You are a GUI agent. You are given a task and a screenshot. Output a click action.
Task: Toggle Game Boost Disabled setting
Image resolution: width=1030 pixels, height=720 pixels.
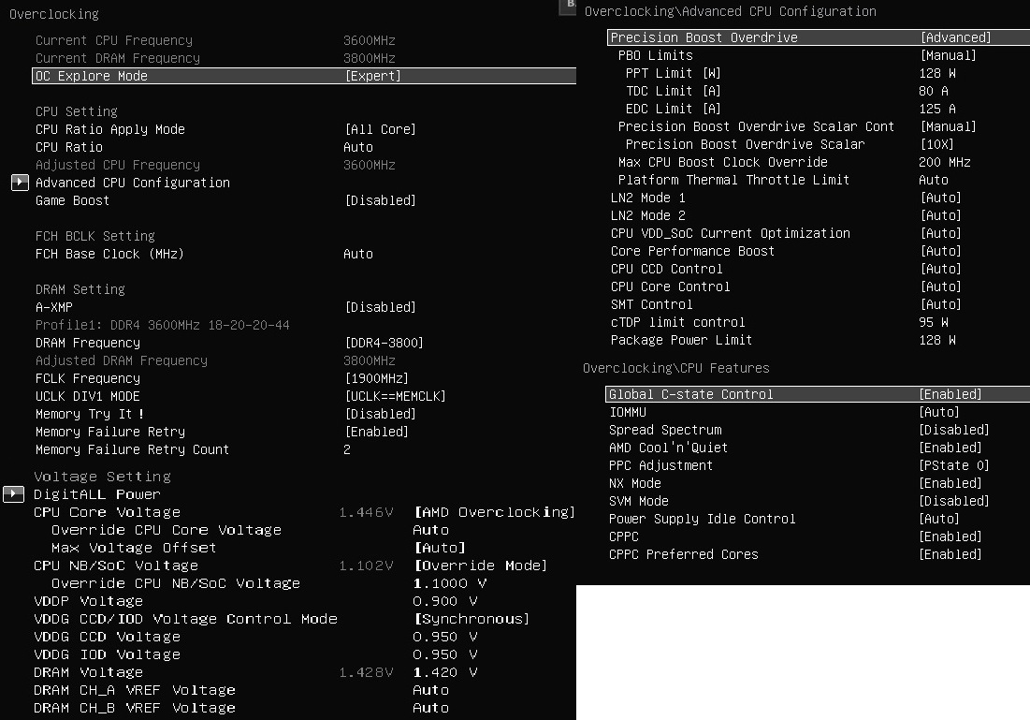pyautogui.click(x=381, y=200)
